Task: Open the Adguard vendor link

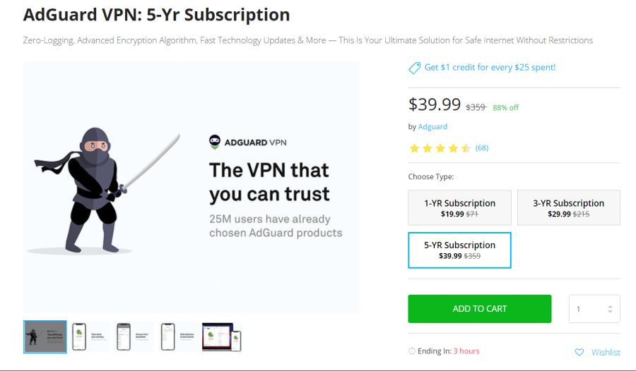Action: tap(432, 127)
